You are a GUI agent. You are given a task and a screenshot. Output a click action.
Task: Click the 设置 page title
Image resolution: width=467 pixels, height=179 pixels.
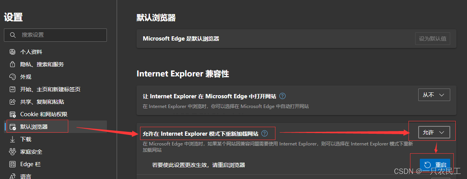tap(13, 17)
